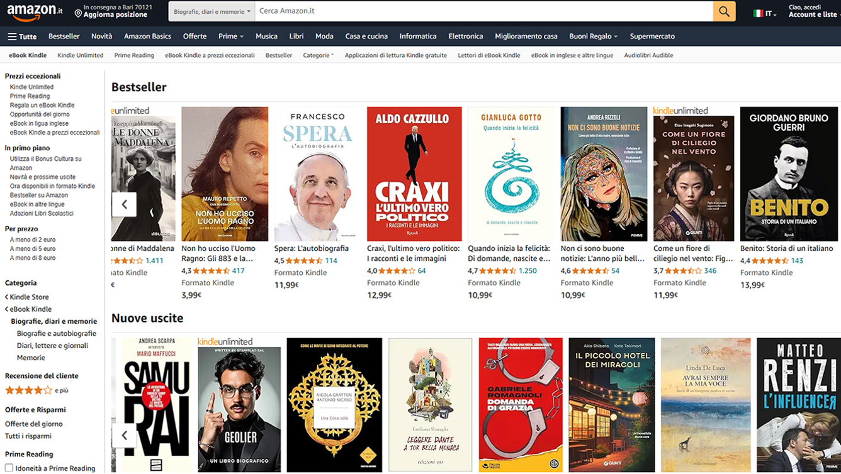Open Casa e cucina menu item
This screenshot has height=474, width=841.
pyautogui.click(x=366, y=36)
